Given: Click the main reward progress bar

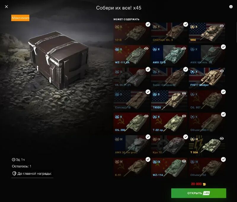Looking at the screenshot, I should point(32,178).
